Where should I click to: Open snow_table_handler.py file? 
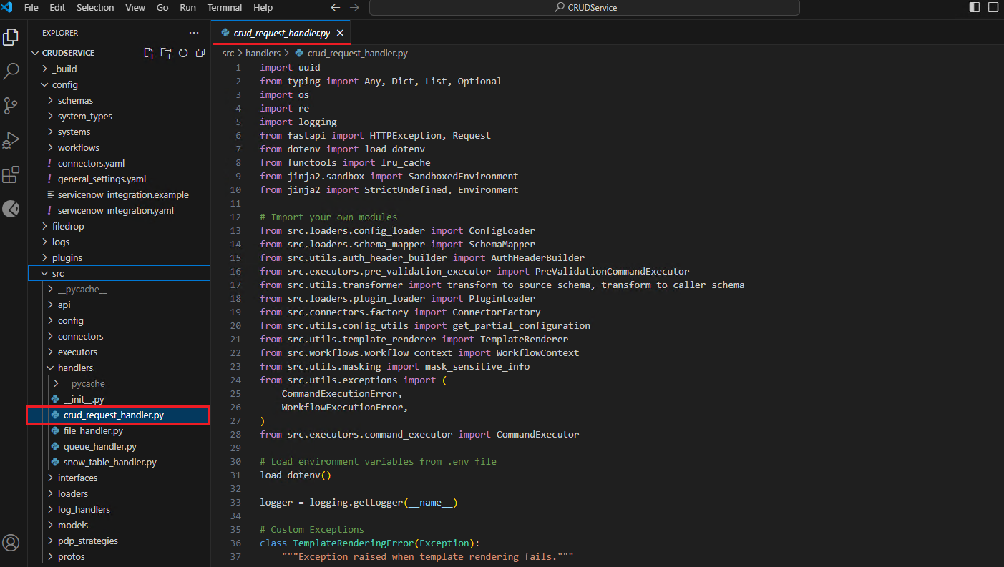click(119, 462)
